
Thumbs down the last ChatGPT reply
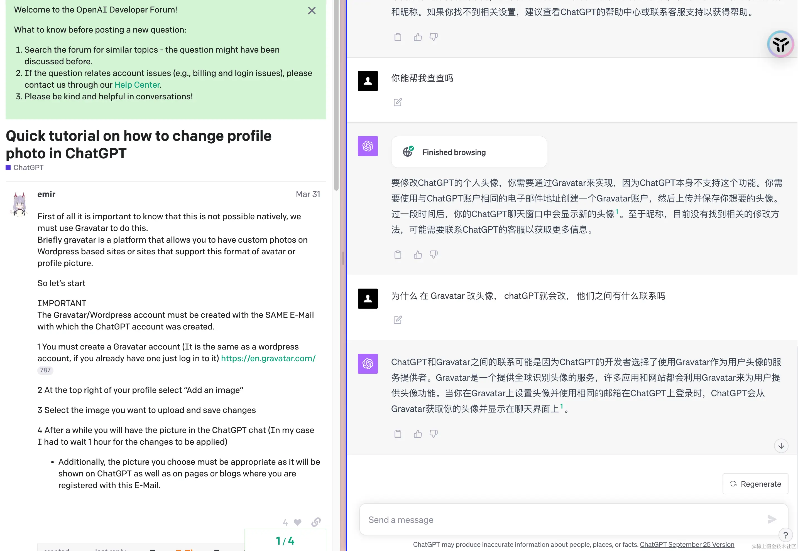[434, 434]
